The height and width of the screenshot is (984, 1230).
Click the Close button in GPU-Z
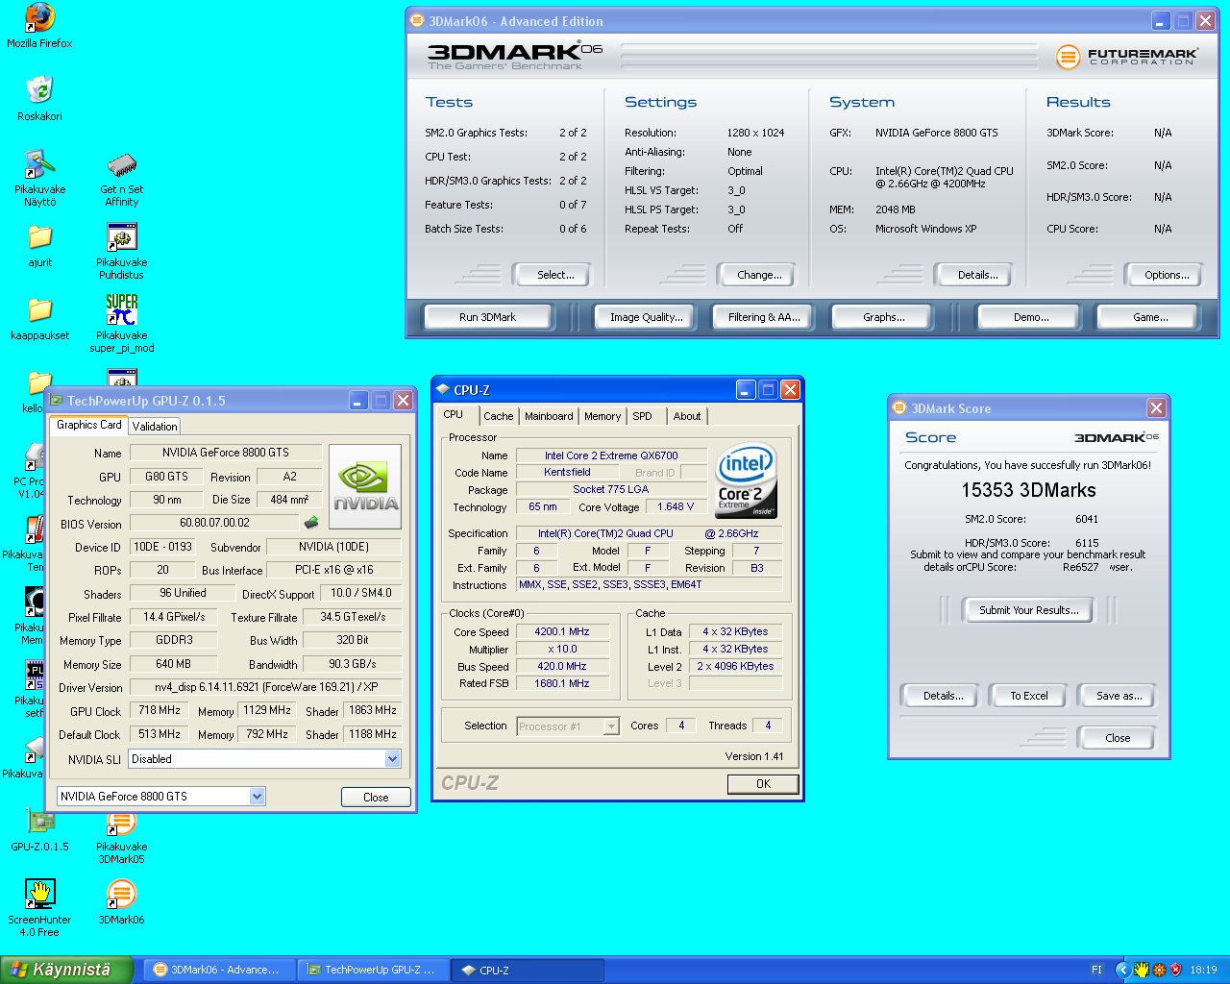pos(376,797)
